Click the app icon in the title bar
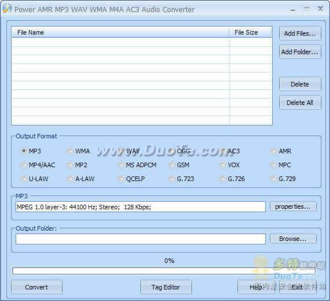This screenshot has height=301, width=330. [x=7, y=9]
